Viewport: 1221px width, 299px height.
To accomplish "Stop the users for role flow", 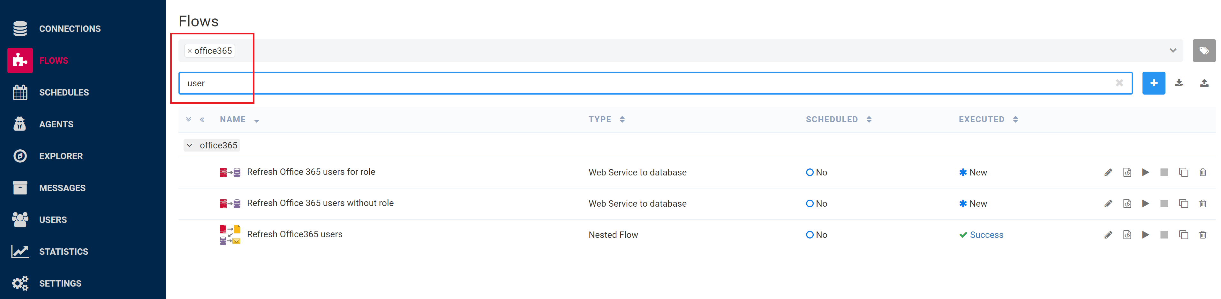I will click(x=1164, y=173).
